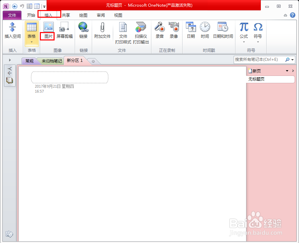Expand the Equation dropdown arrow
The width and height of the screenshot is (299, 243).
point(244,42)
